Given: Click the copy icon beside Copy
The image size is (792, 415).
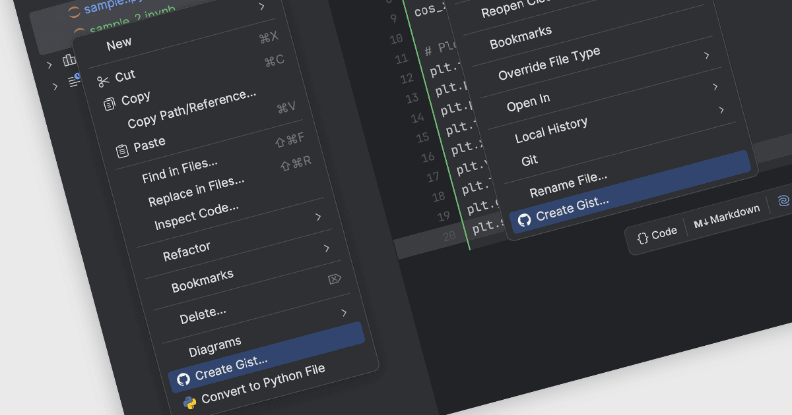Looking at the screenshot, I should [109, 104].
